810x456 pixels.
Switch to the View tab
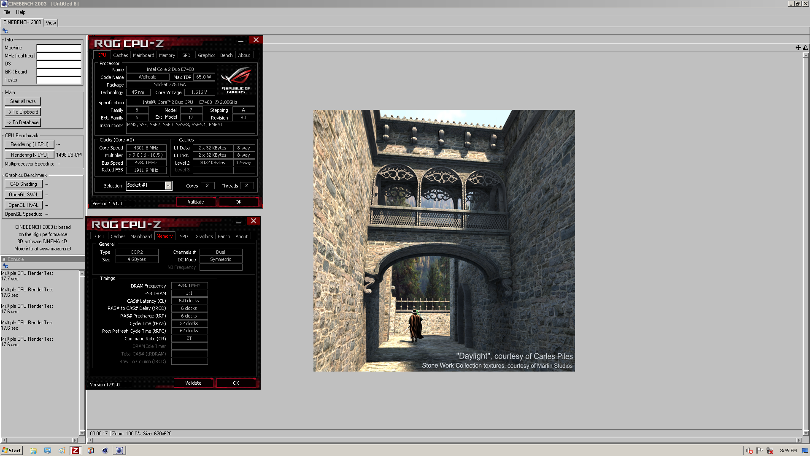point(51,23)
